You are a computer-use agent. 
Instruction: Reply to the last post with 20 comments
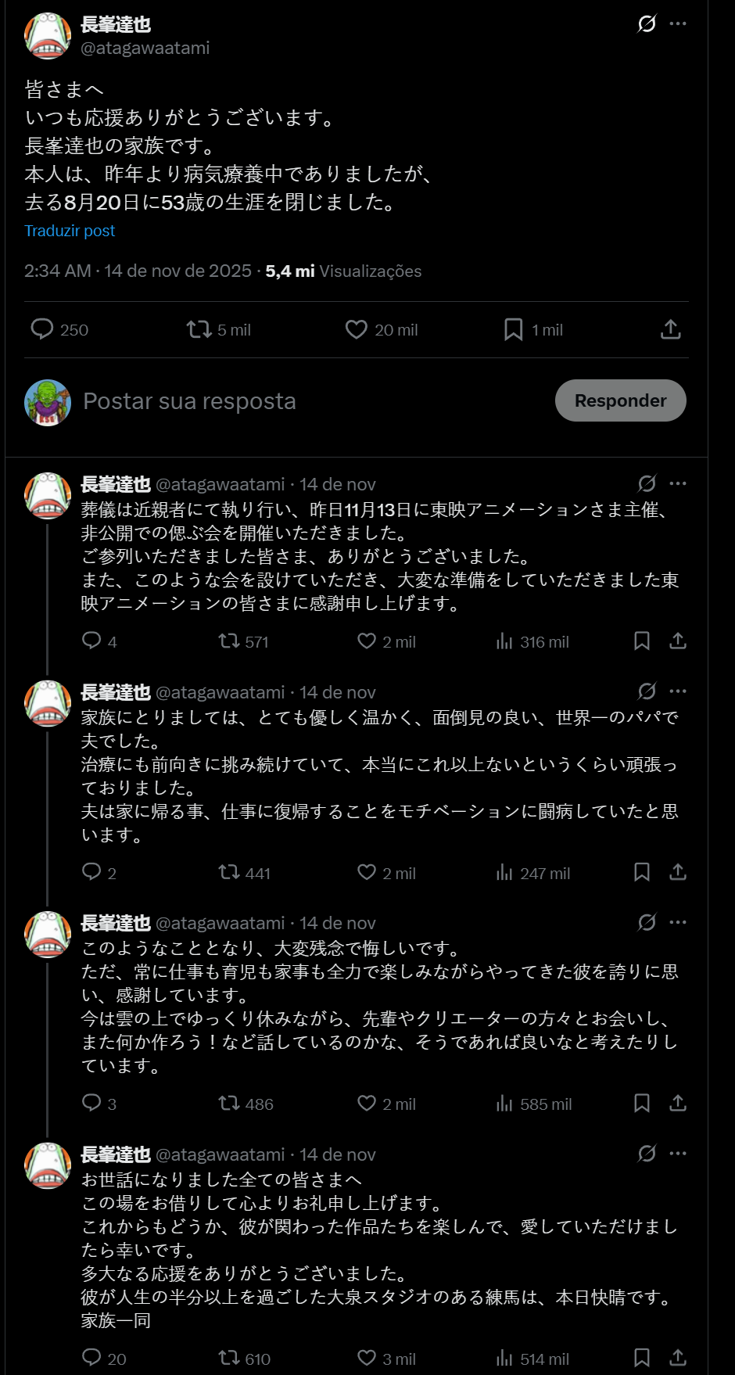pos(91,1358)
